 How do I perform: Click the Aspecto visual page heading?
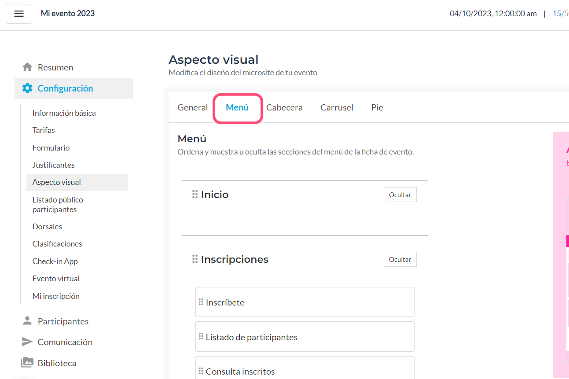(x=213, y=59)
